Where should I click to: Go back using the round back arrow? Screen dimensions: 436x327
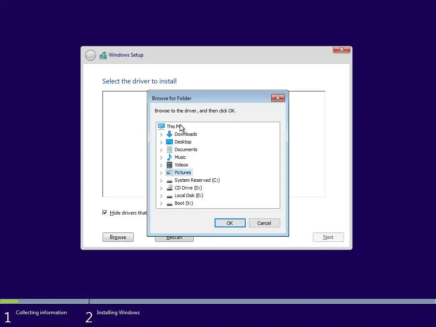(90, 55)
